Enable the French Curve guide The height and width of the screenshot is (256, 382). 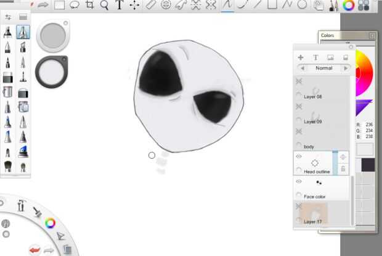tap(181, 5)
